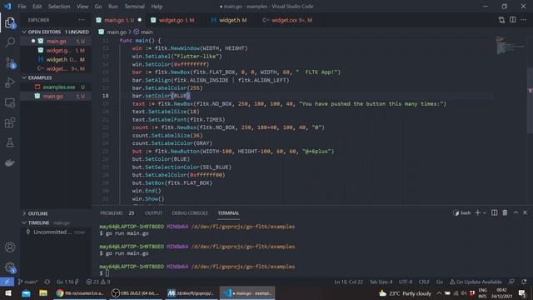533x300 pixels.
Task: Open the notifications bell in status bar
Action: (524, 282)
